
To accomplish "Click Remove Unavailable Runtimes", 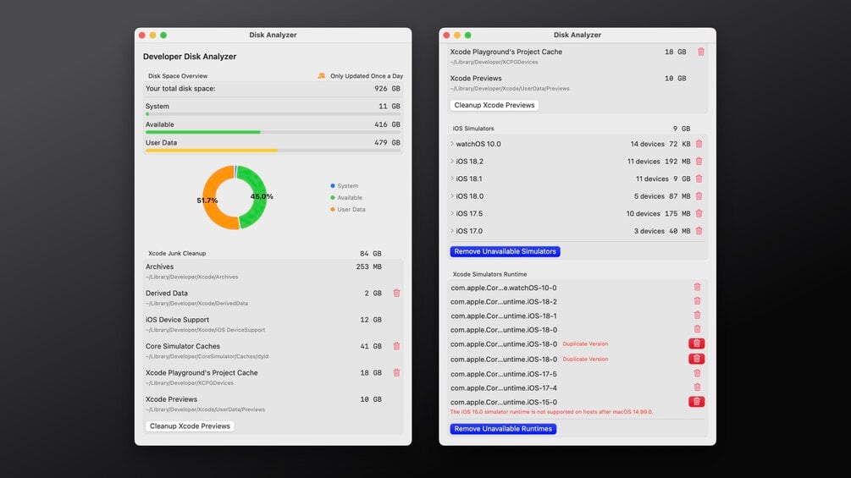I will [x=503, y=429].
